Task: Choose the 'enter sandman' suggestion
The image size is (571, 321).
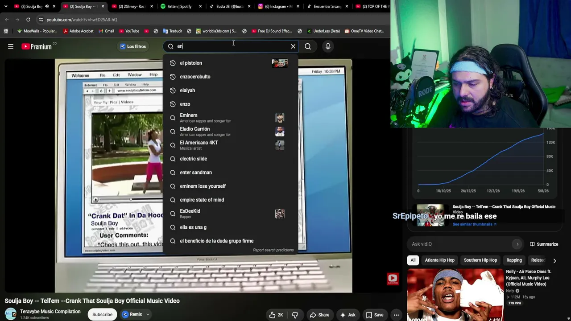Action: click(x=231, y=173)
